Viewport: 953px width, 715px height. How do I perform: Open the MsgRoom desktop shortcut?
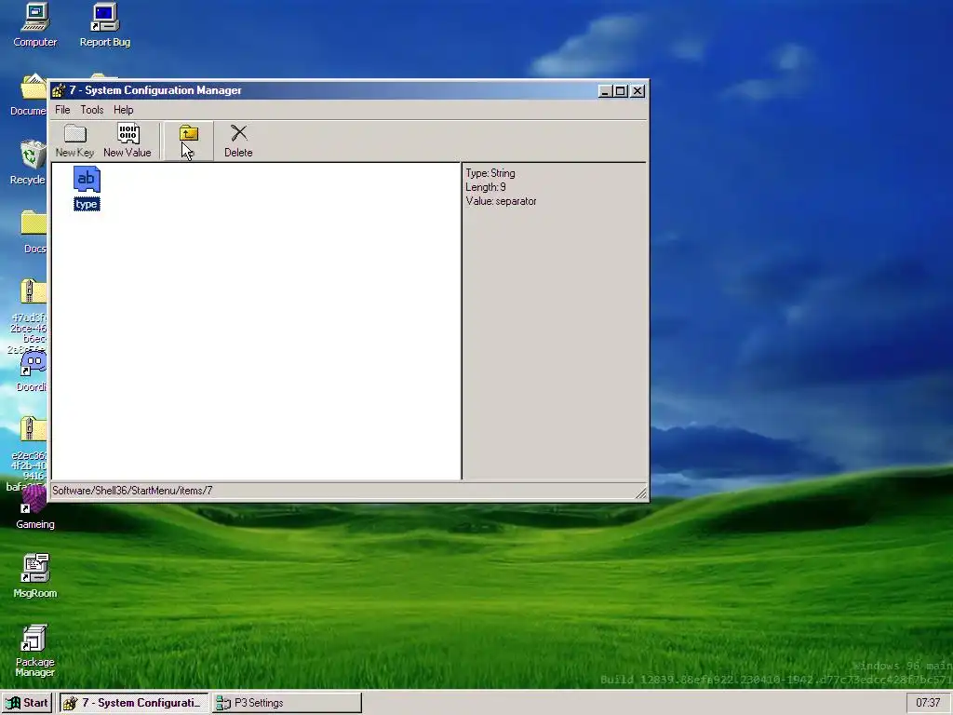tap(35, 576)
